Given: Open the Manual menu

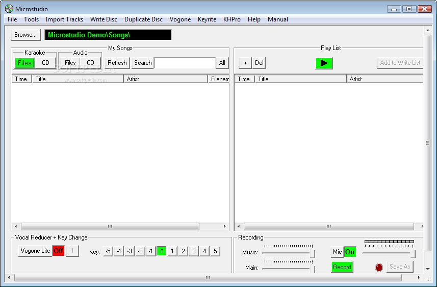Looking at the screenshot, I should [278, 19].
